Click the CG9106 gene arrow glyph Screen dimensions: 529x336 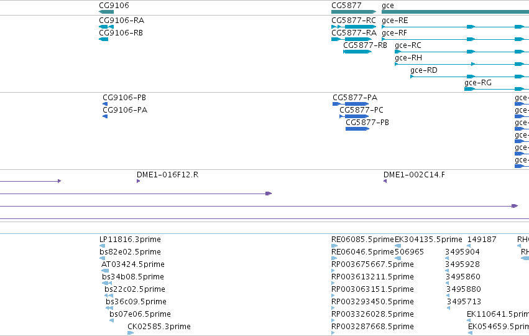[106, 12]
